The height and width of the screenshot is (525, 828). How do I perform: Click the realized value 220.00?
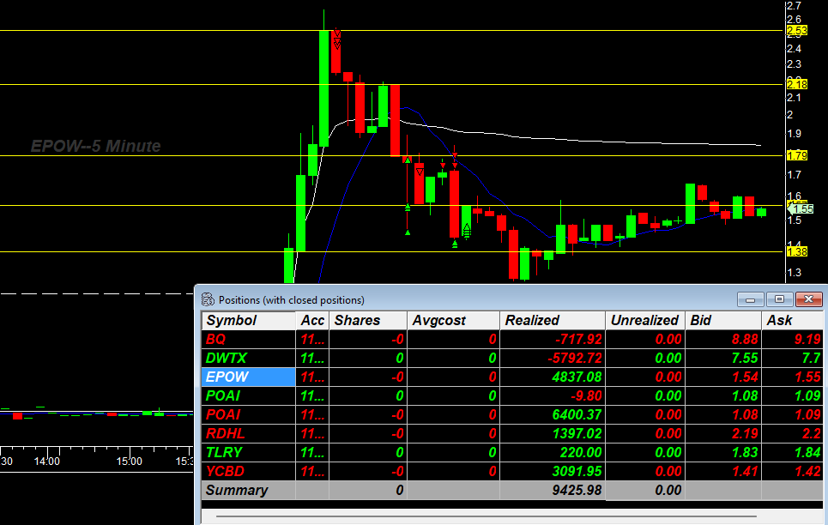click(x=580, y=453)
